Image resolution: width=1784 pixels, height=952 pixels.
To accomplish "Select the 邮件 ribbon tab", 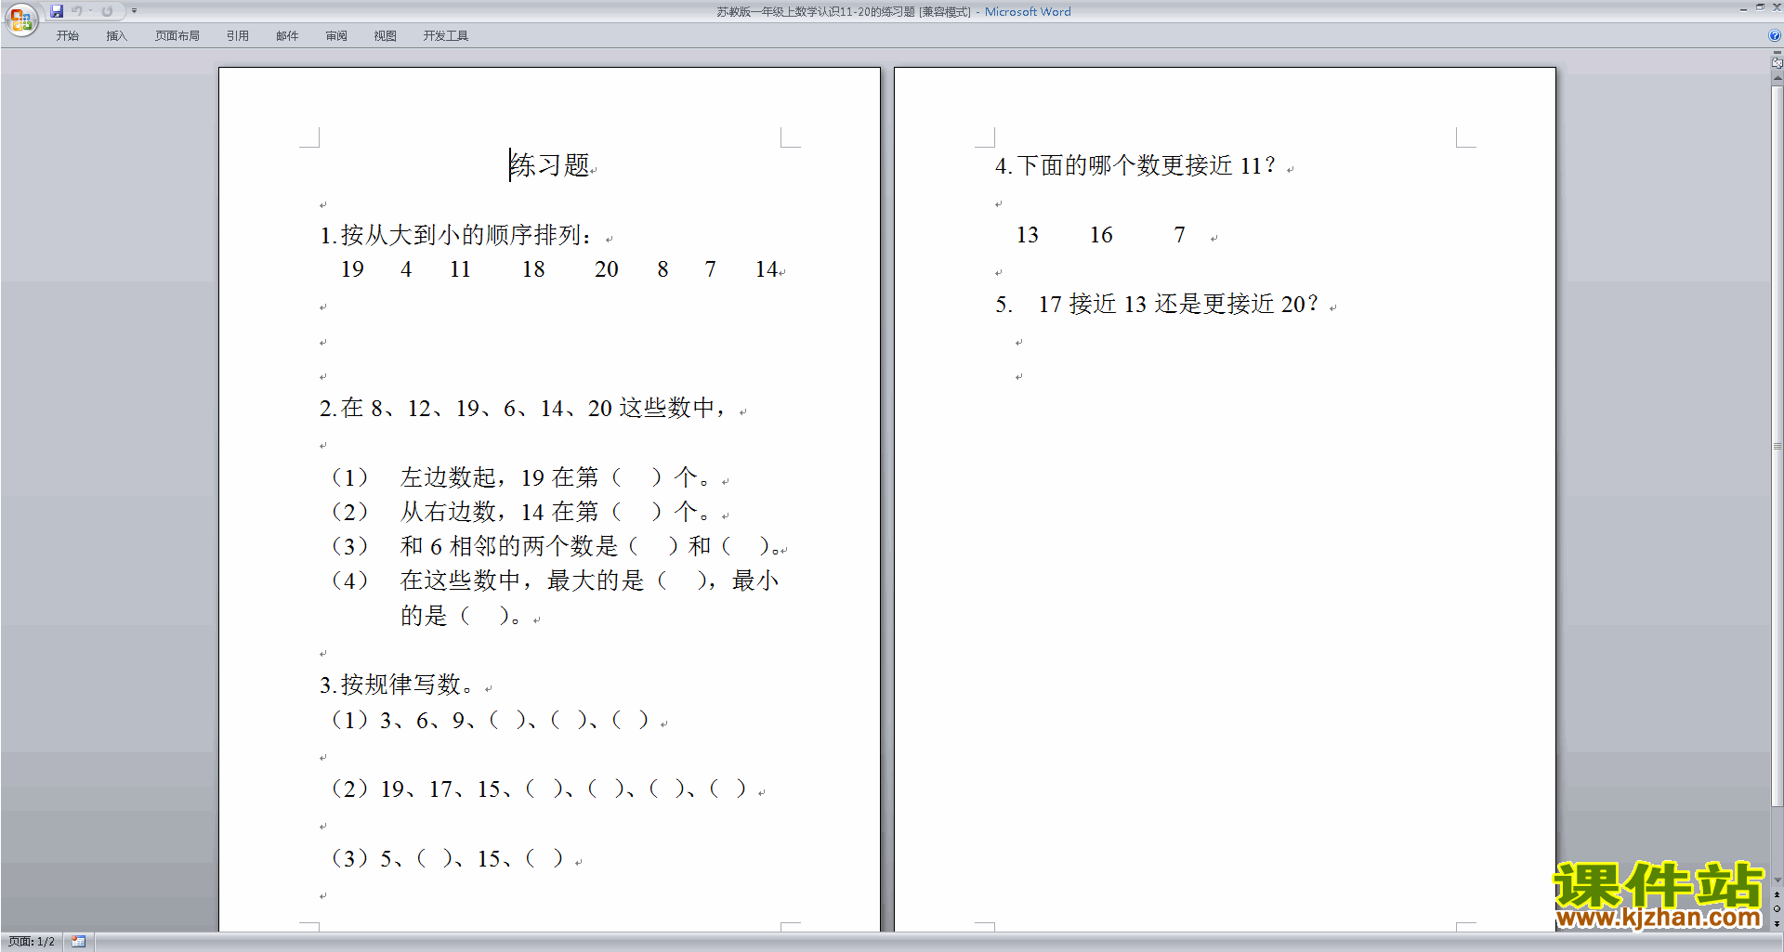I will pos(287,36).
